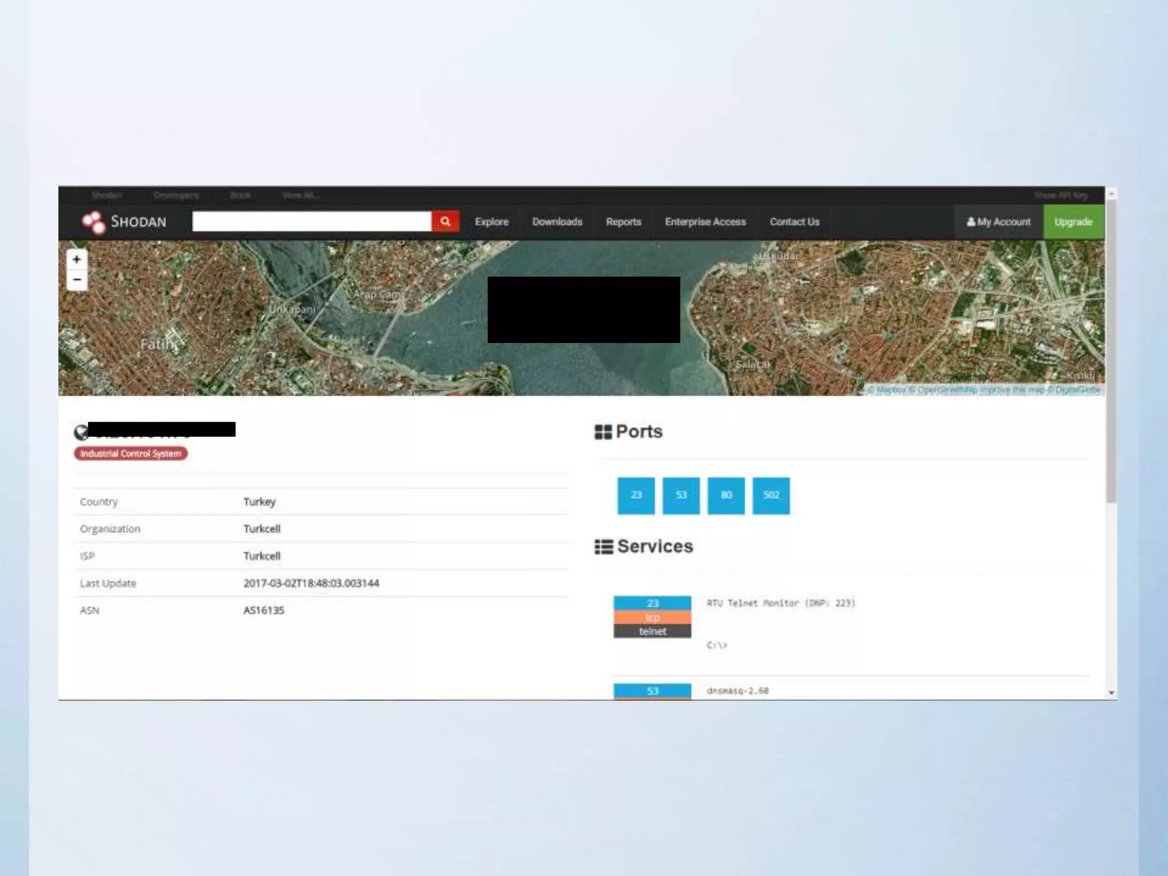Click inside the Shodan search field
Image resolution: width=1168 pixels, height=876 pixels.
click(x=311, y=221)
